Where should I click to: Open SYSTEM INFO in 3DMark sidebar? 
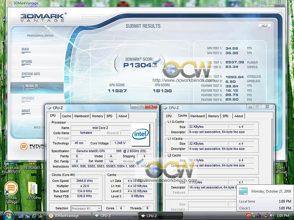(31, 74)
